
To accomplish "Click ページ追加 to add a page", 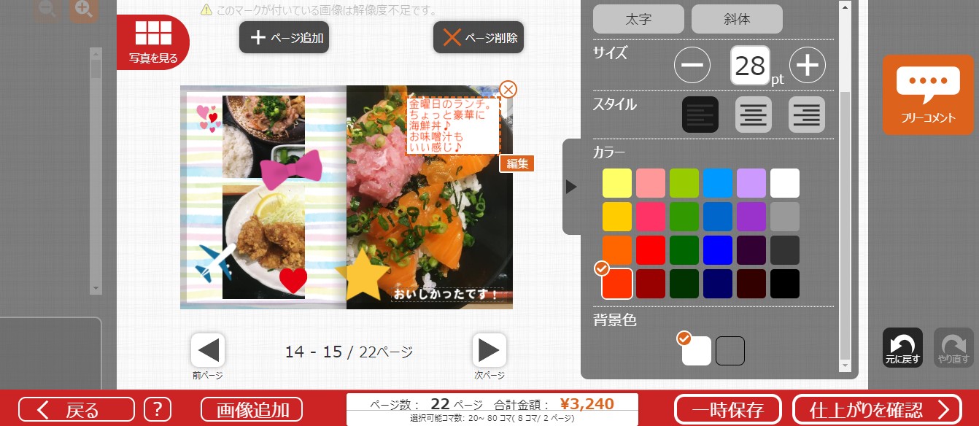I will (x=285, y=38).
